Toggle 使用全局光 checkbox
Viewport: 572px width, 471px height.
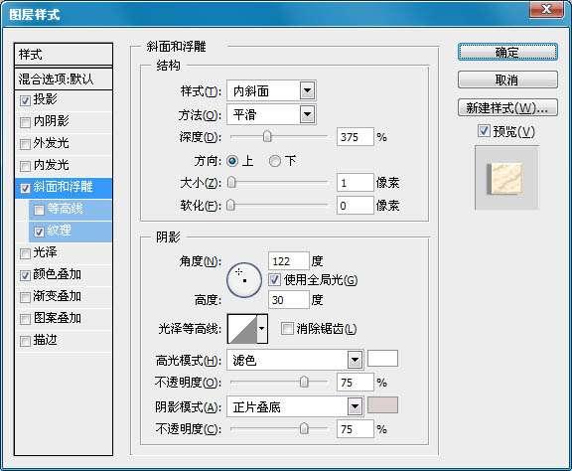tap(274, 279)
